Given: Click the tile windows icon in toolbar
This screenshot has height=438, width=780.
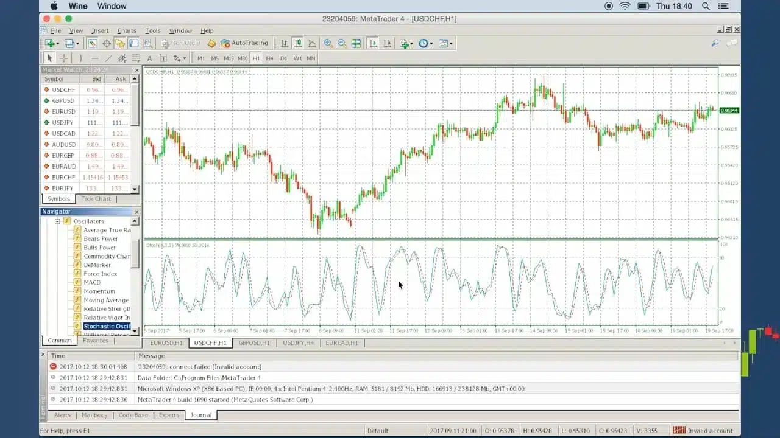Looking at the screenshot, I should 356,43.
